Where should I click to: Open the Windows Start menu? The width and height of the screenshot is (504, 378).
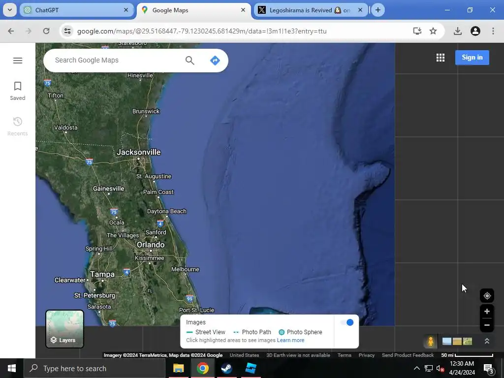tap(12, 368)
